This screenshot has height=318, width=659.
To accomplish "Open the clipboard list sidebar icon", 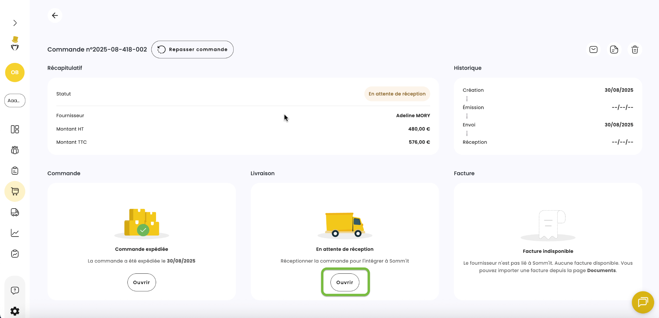I will [x=15, y=171].
